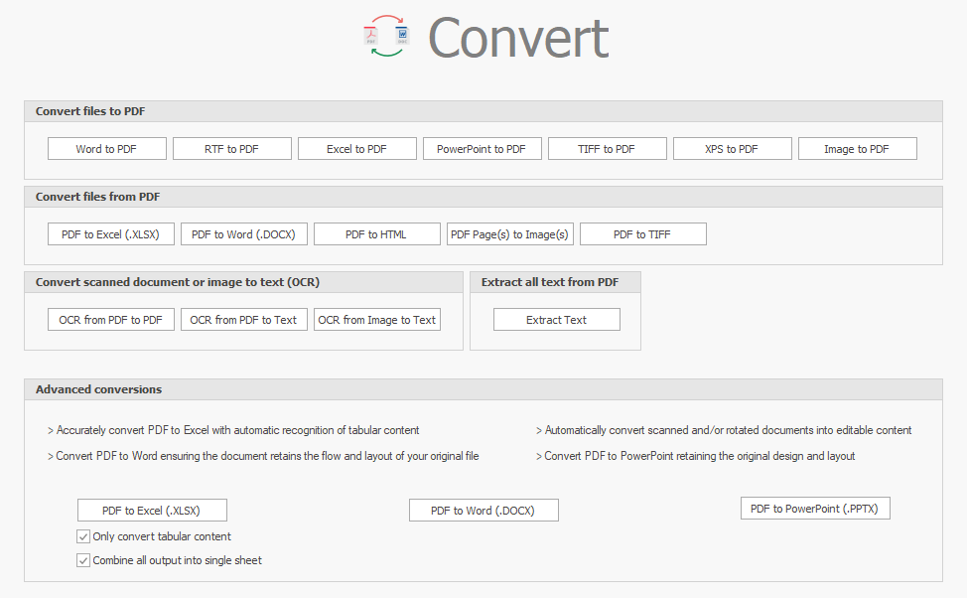The height and width of the screenshot is (598, 967).
Task: Run OCR from PDF to PDF
Action: tap(110, 320)
